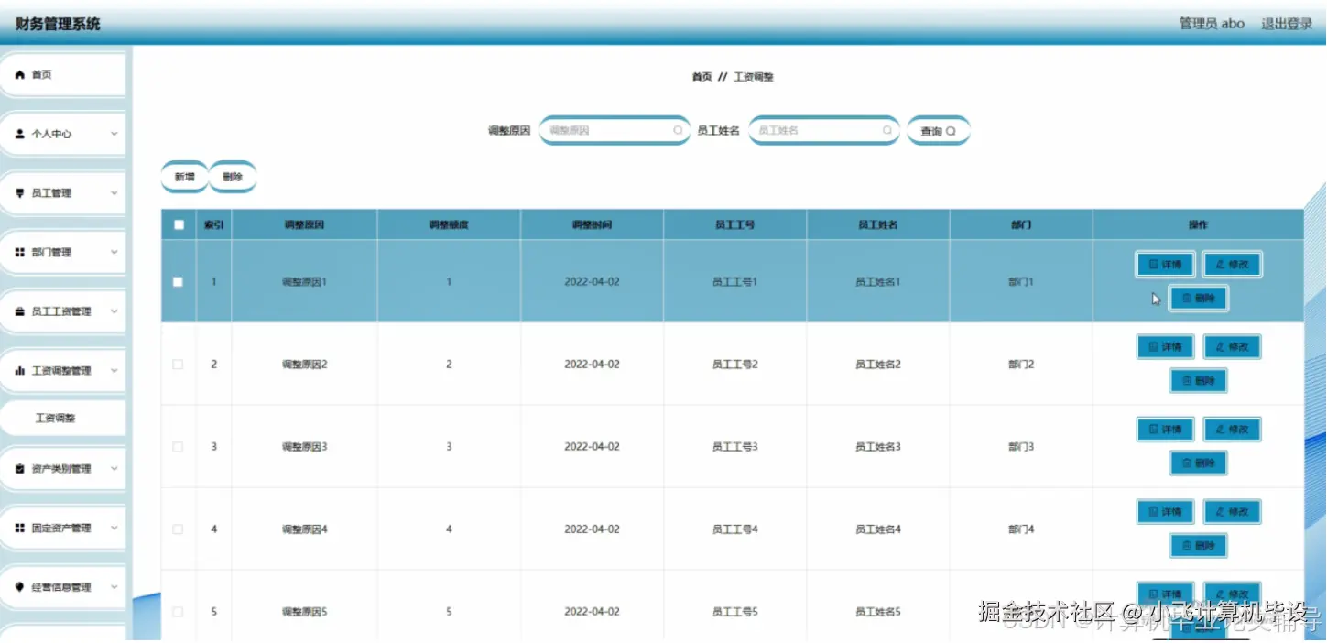
Task: Click the grid icon beside 固定资产管理
Action: 20,529
